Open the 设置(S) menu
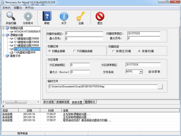This screenshot has width=181, height=136. pos(18,8)
